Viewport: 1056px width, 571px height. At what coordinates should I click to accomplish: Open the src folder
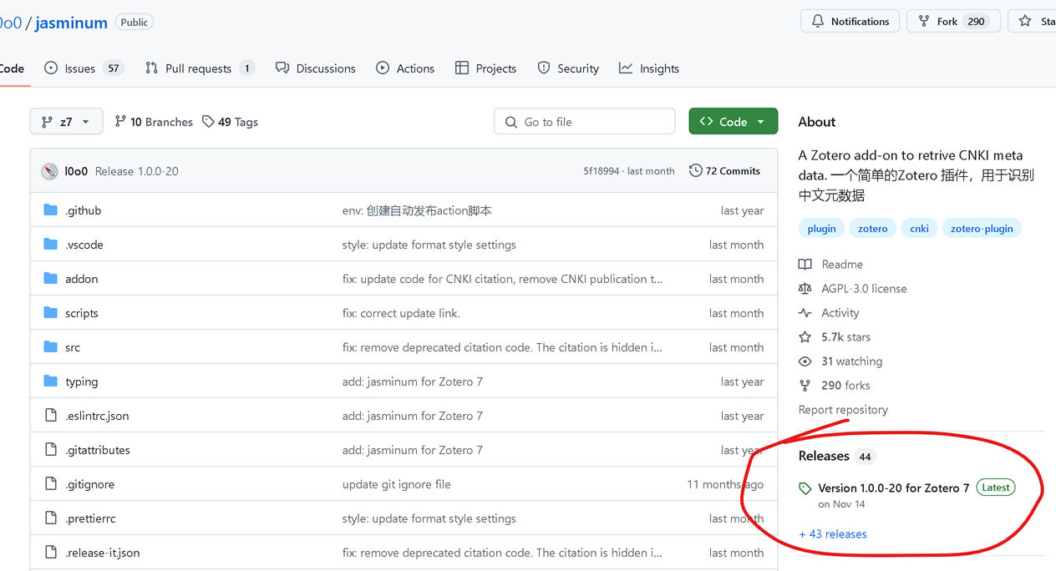(73, 347)
